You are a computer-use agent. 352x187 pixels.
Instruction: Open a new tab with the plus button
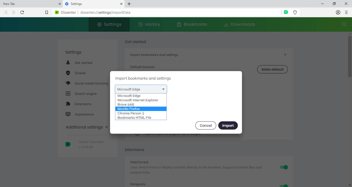tap(129, 4)
